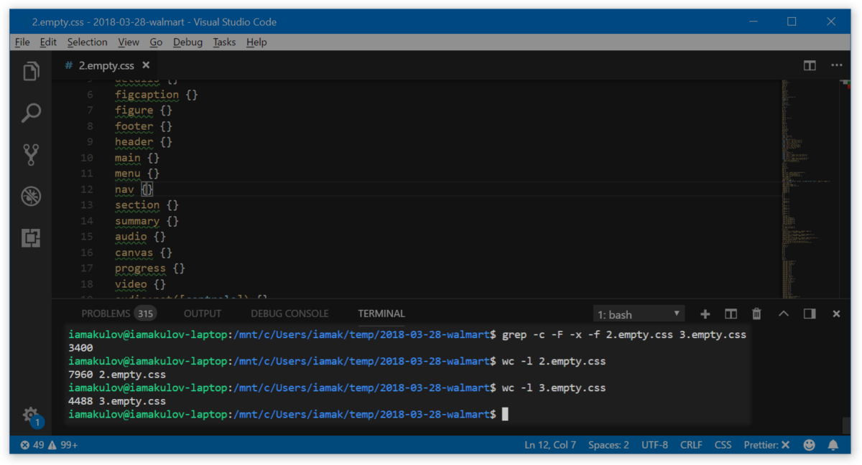
Task: Create a new terminal instance
Action: (705, 314)
